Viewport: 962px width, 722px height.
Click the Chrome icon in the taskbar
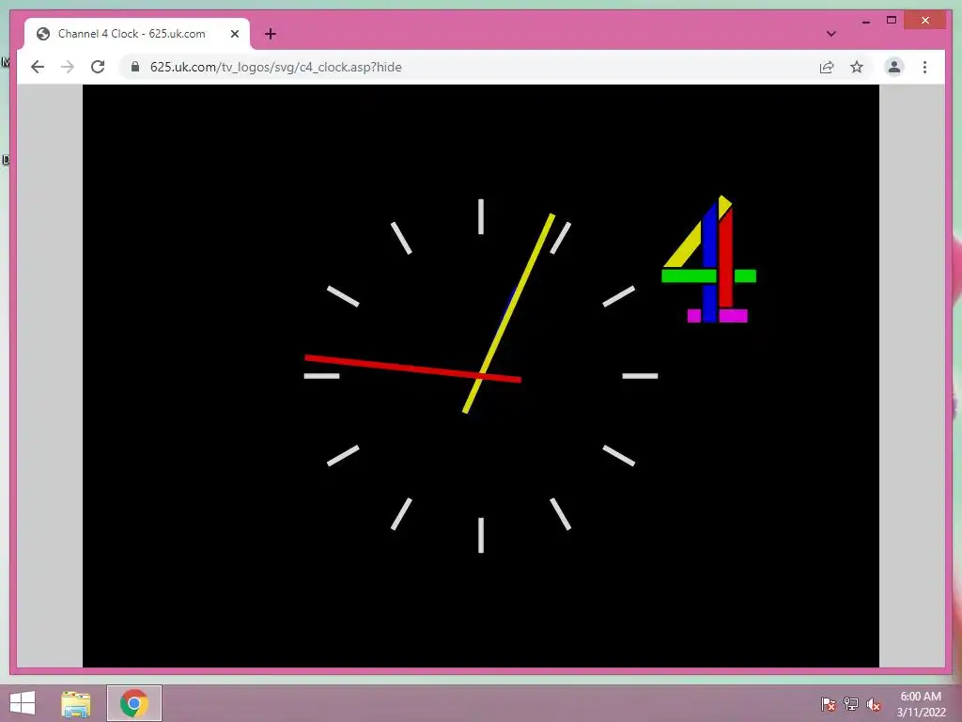click(133, 703)
